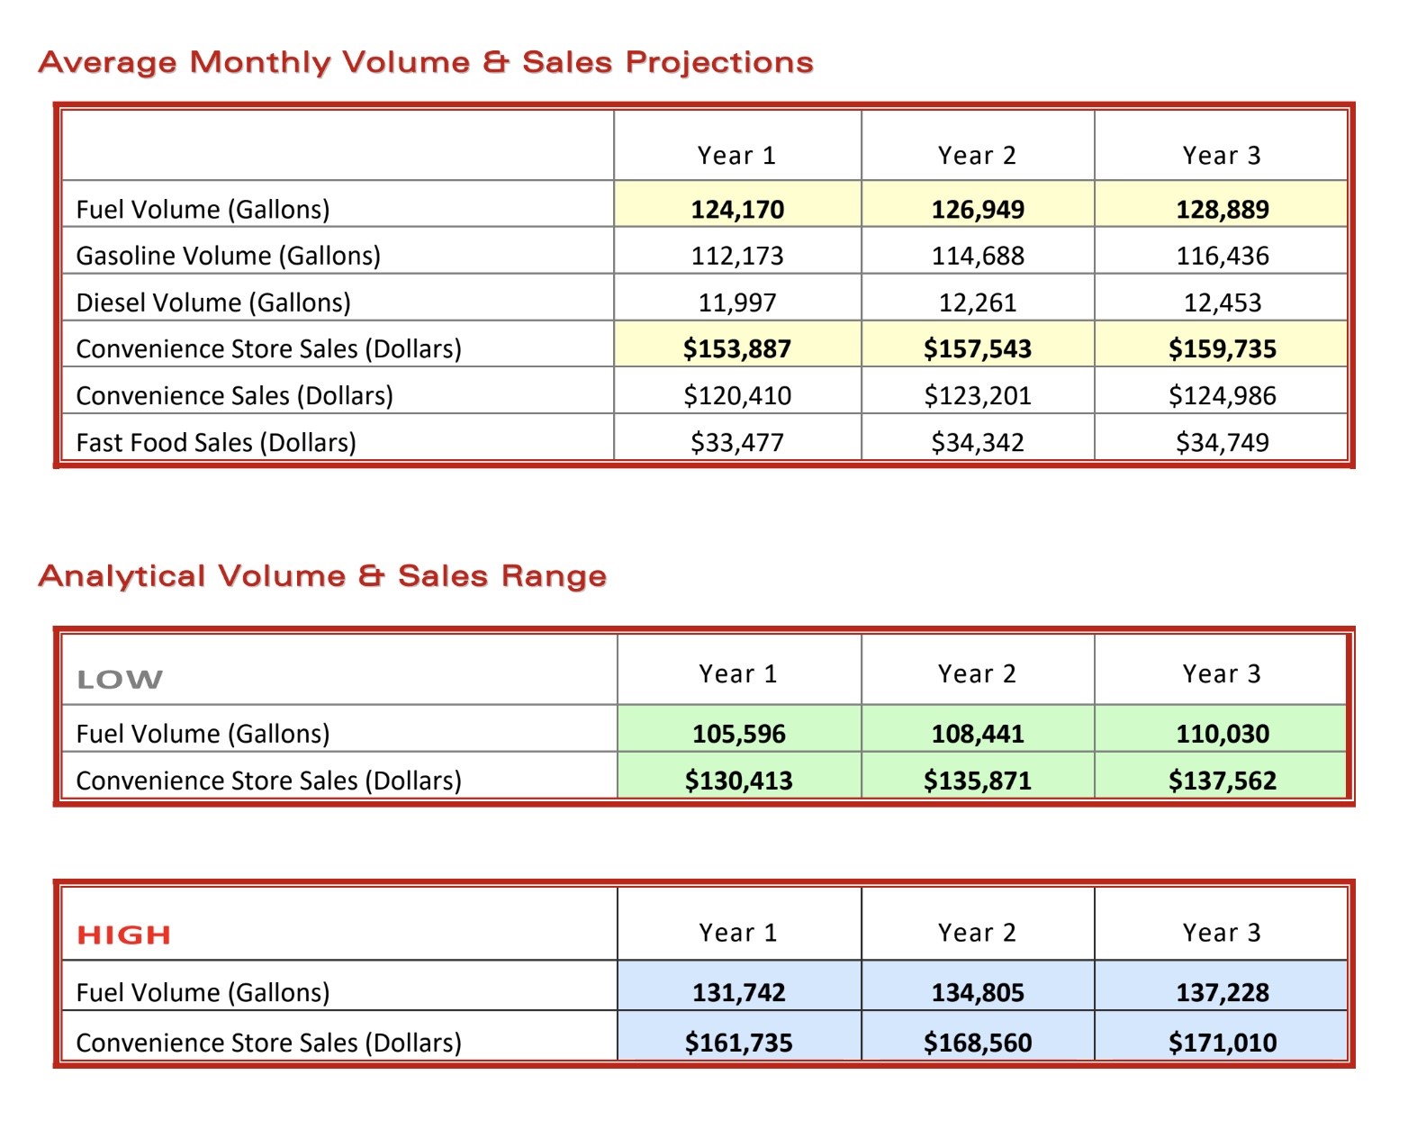Click the 'Diesel Volume (Gallons)' row label
This screenshot has height=1147, width=1408.
click(213, 303)
